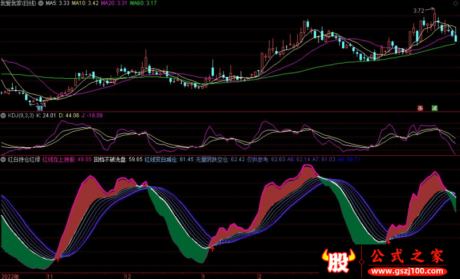Click the 红白持仓红绿 indicator name

pyautogui.click(x=24, y=159)
